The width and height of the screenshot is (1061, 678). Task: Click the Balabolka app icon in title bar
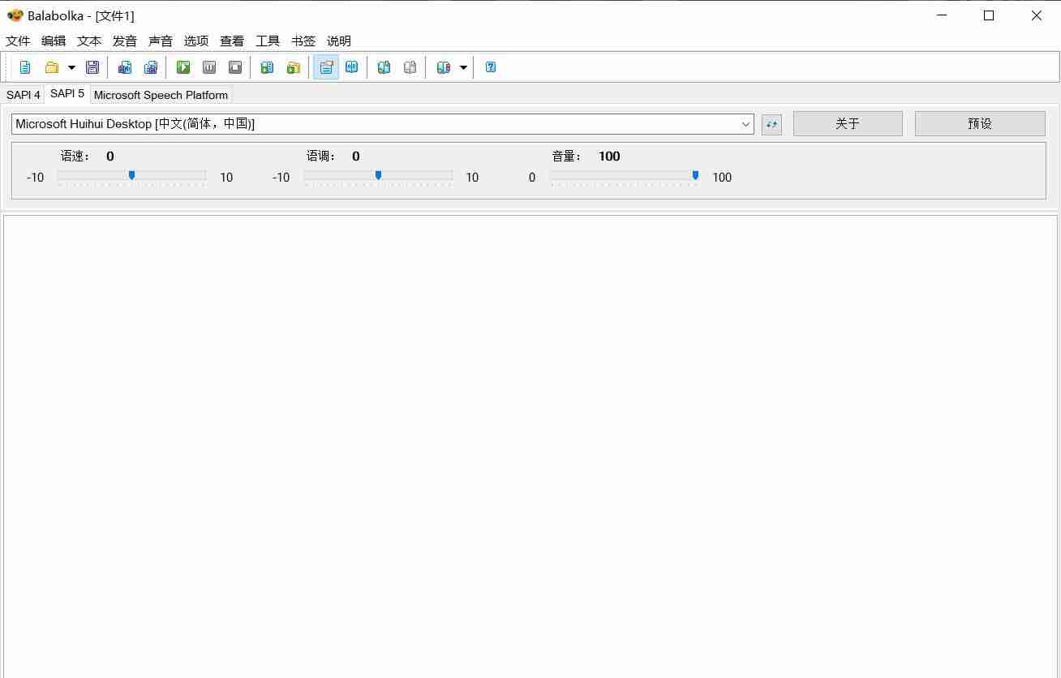pos(15,15)
